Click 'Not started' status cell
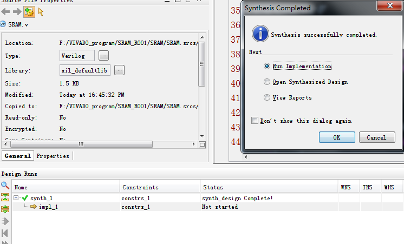This screenshot has height=244, width=404. [x=220, y=207]
